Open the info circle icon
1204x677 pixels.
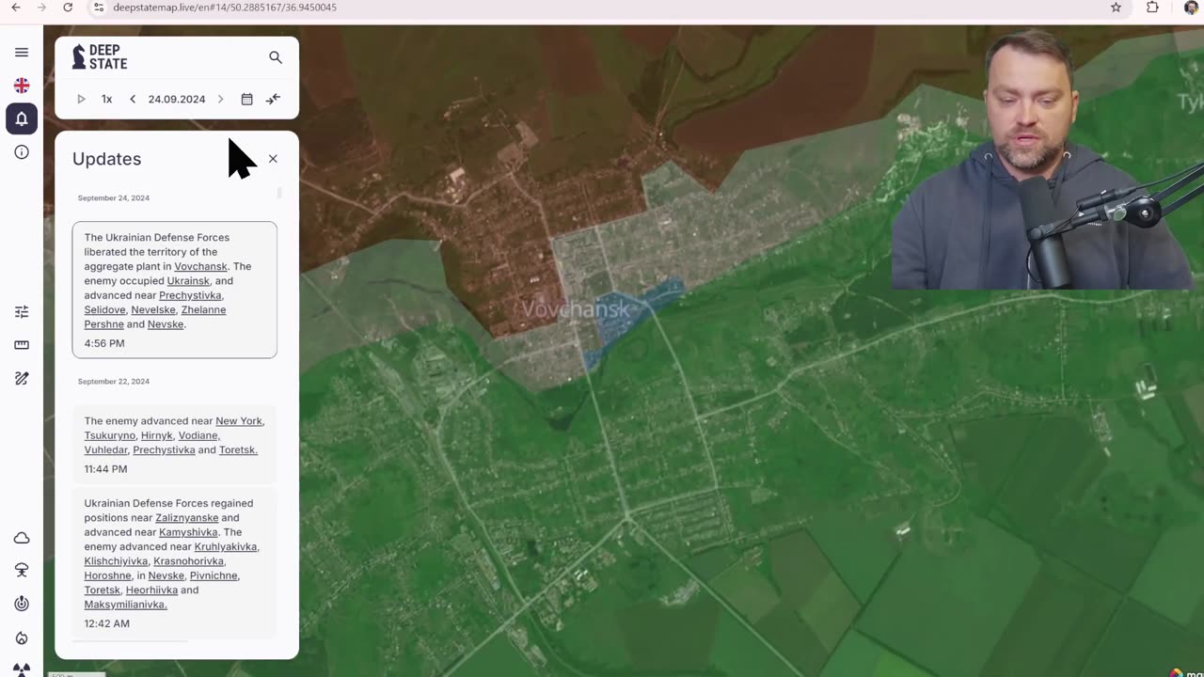pos(22,152)
